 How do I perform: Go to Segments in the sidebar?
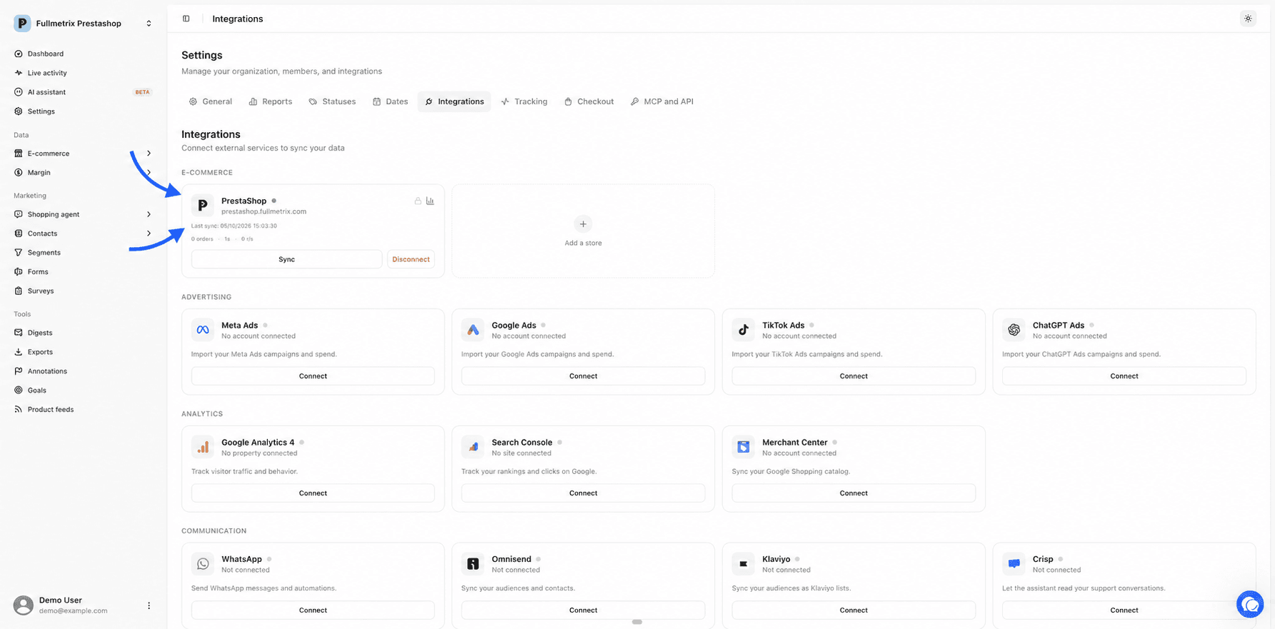point(83,253)
